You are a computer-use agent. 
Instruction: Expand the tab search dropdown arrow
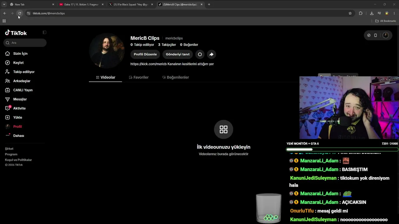coord(4,4)
